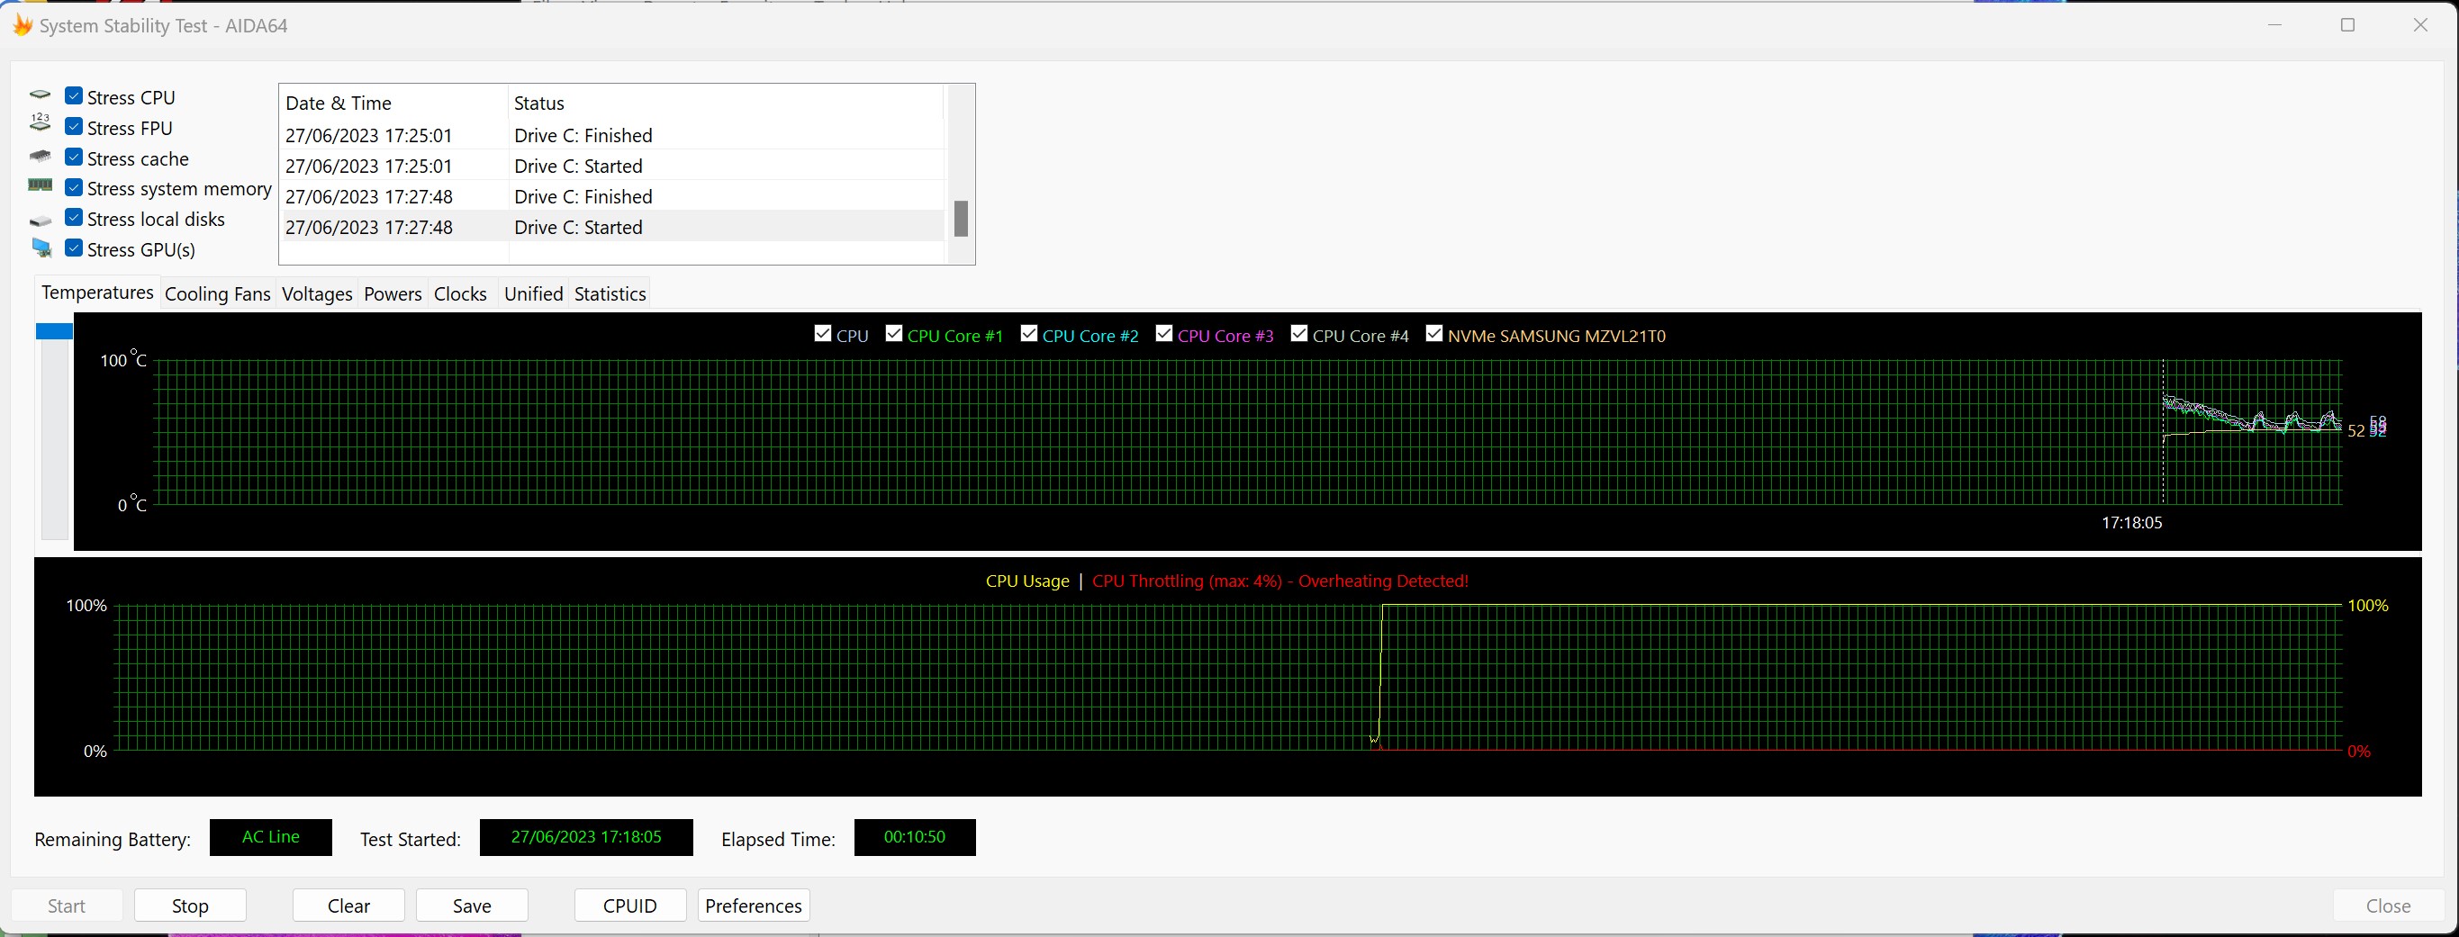Click the cache chip icon beside Stress cache
2459x937 pixels.
[41, 157]
